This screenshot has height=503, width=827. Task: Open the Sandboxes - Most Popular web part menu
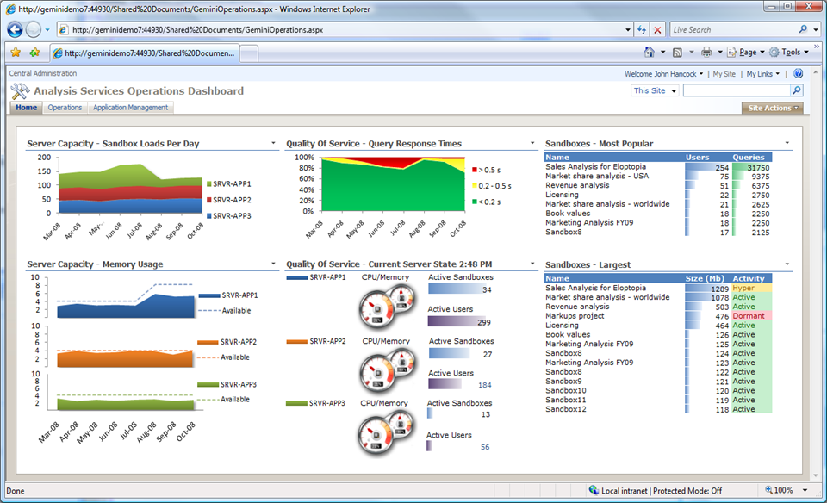pyautogui.click(x=787, y=143)
